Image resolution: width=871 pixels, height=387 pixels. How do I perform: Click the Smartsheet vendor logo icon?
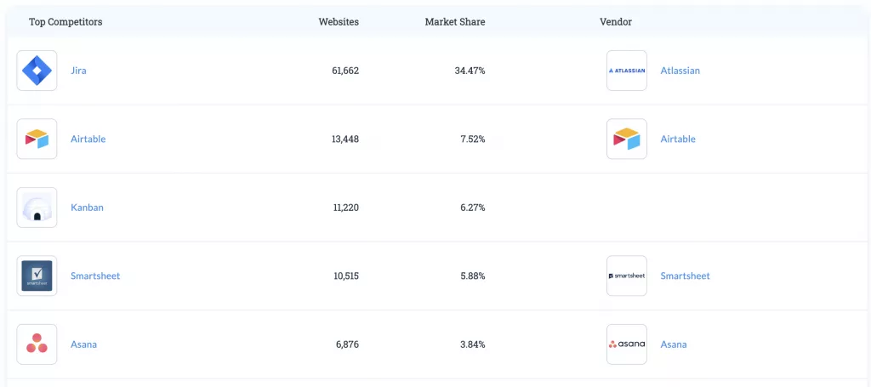tap(627, 276)
